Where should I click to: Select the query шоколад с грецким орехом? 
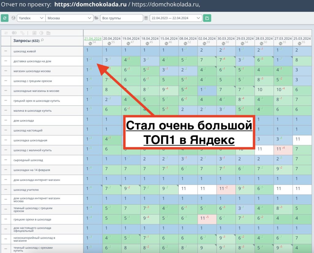(x=33, y=81)
